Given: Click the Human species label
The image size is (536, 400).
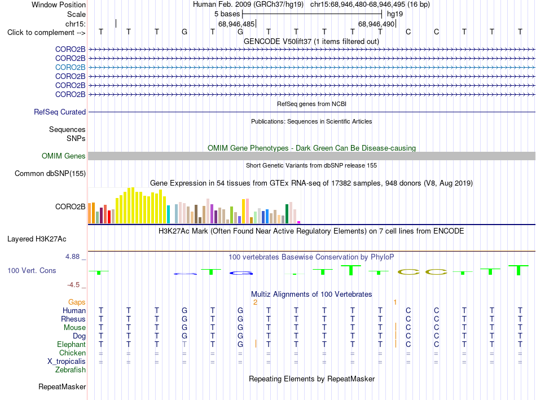Looking at the screenshot, I should (x=74, y=310).
